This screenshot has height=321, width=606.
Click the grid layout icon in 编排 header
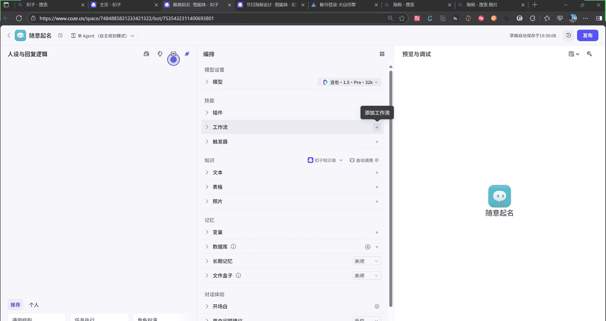point(382,54)
